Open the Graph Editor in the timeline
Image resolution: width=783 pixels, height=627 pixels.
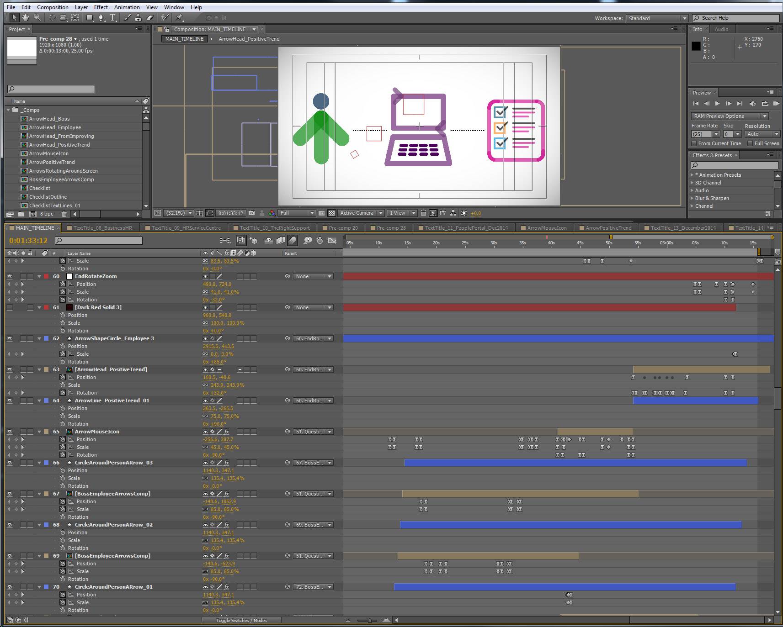[x=332, y=241]
